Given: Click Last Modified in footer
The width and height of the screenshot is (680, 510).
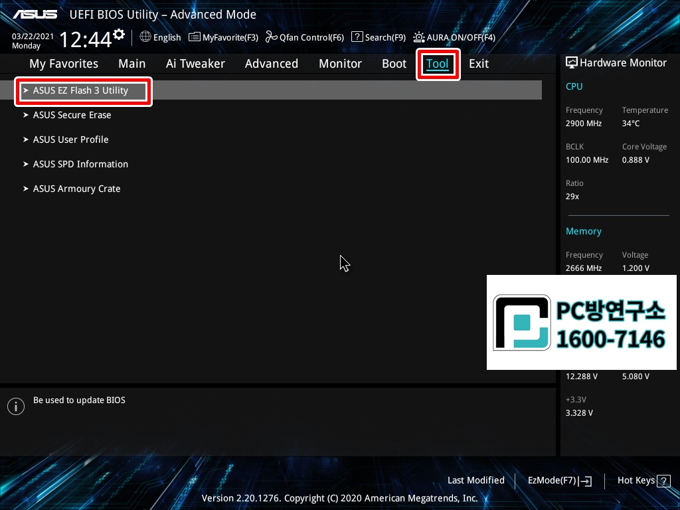Looking at the screenshot, I should click(x=475, y=480).
